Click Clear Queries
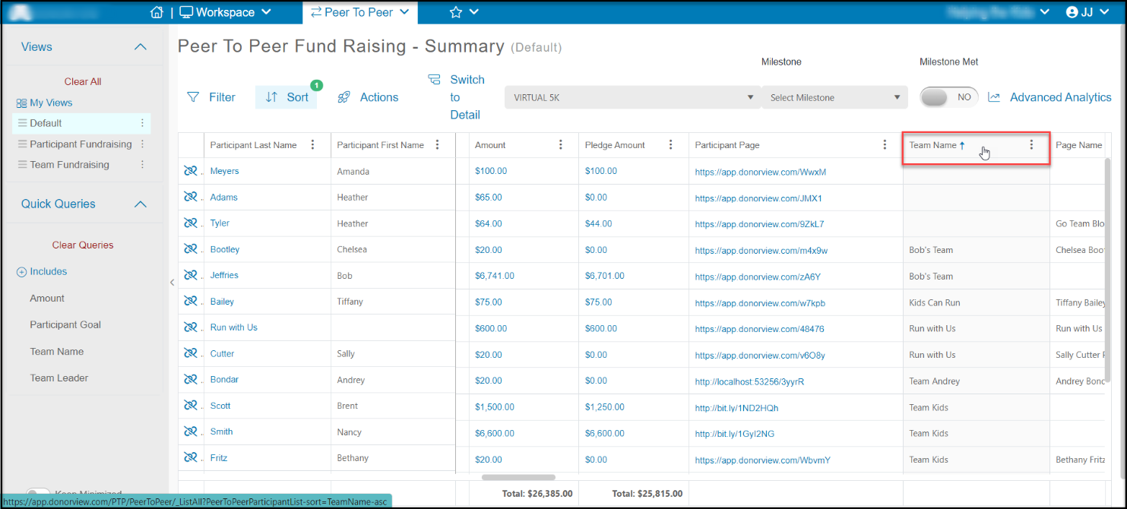 [83, 245]
